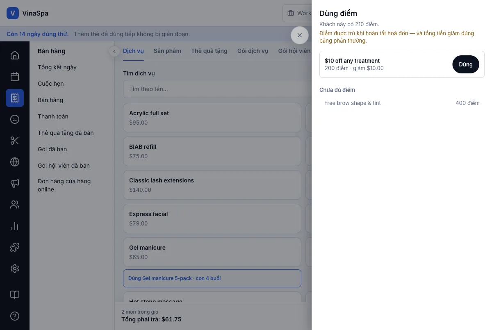
Task: Add Acrylic full set service card
Action: click(212, 118)
